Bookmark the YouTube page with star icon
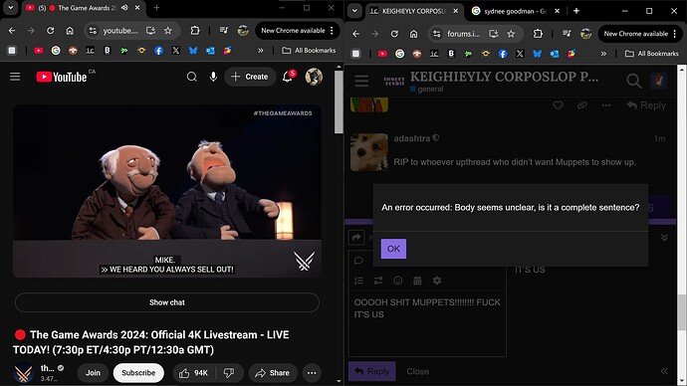This screenshot has height=386, width=687. (x=168, y=31)
